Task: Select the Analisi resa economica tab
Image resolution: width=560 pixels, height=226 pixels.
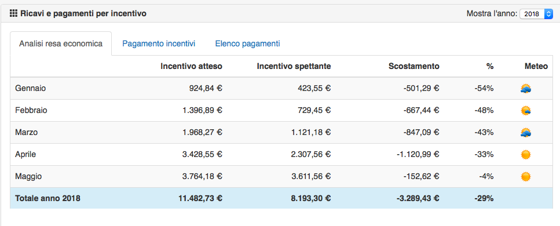Action: click(61, 43)
